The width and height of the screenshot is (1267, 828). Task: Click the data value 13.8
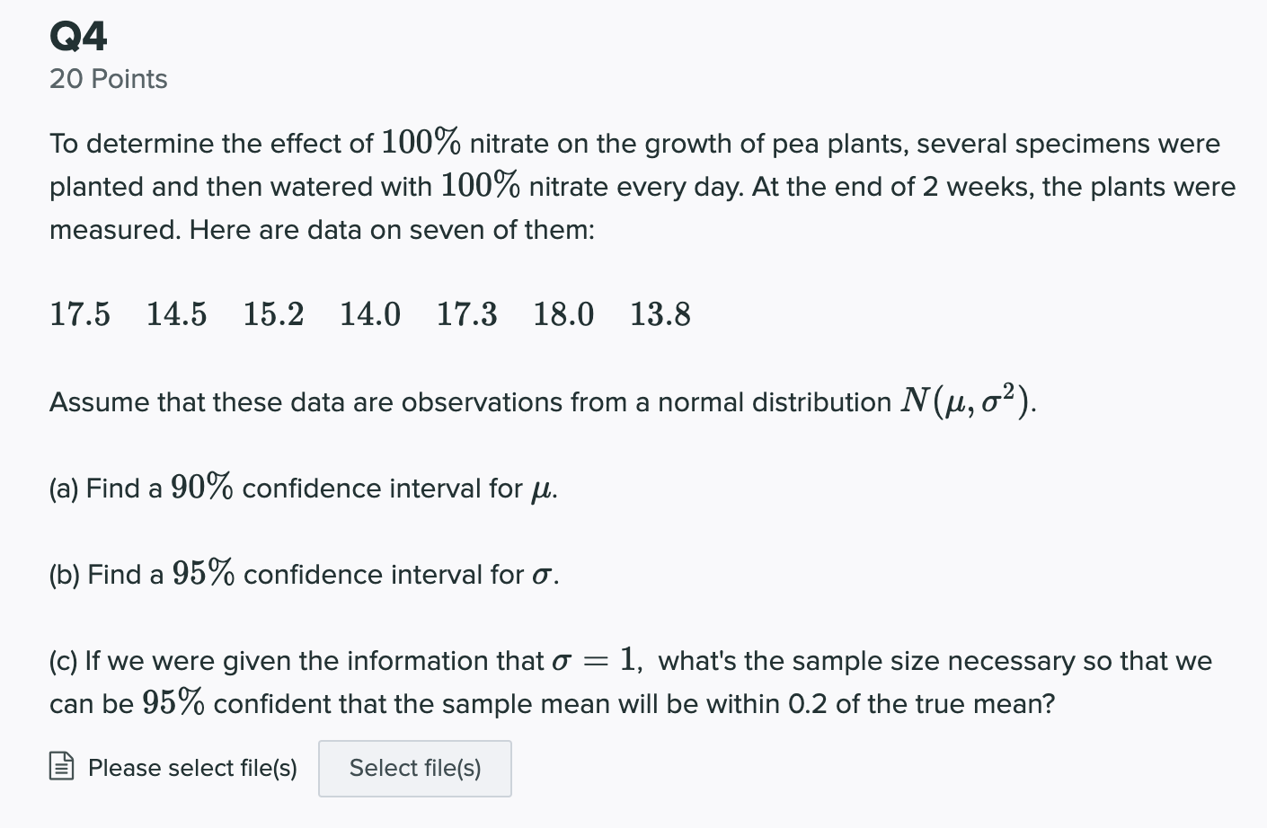click(660, 314)
